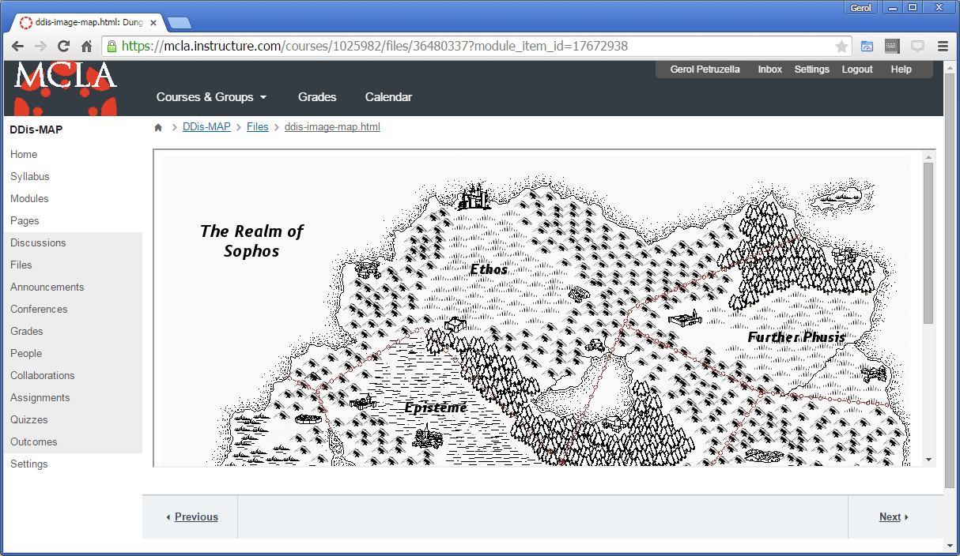Click the browser home icon
960x556 pixels.
[87, 46]
